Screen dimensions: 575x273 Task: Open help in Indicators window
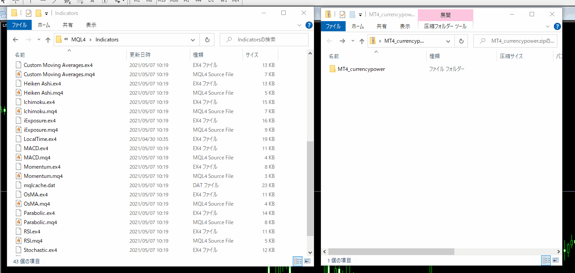tap(309, 26)
